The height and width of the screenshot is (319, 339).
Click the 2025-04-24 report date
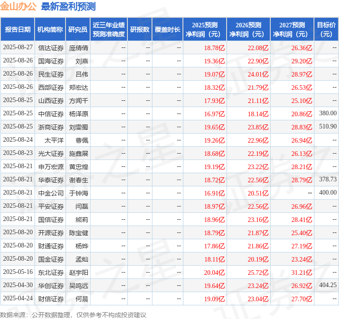[x=18, y=298]
